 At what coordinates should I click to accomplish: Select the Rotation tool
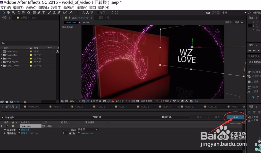[19, 13]
